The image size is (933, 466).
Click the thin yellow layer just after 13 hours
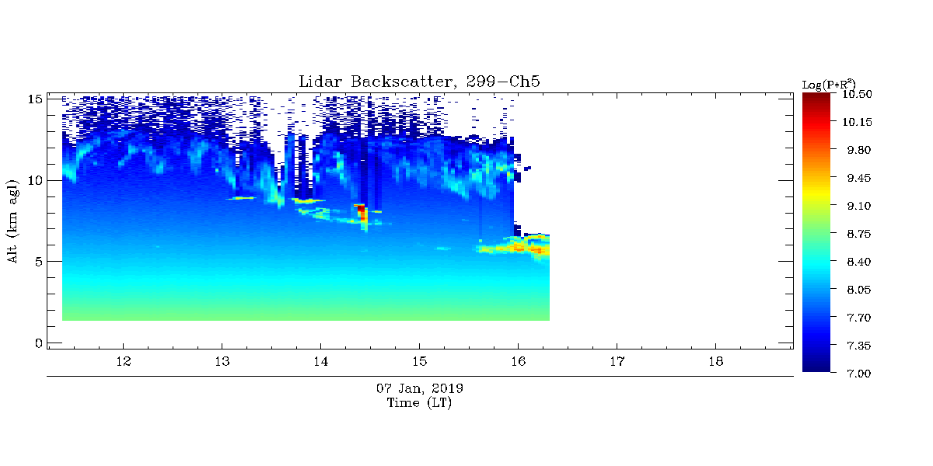[x=240, y=198]
